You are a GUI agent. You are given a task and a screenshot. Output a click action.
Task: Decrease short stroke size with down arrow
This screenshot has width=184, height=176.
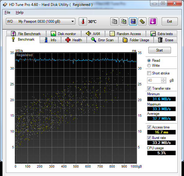[163, 82]
